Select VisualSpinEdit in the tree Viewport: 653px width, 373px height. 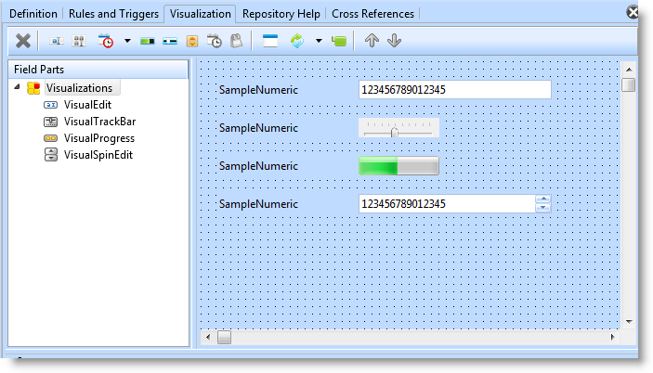[x=98, y=155]
